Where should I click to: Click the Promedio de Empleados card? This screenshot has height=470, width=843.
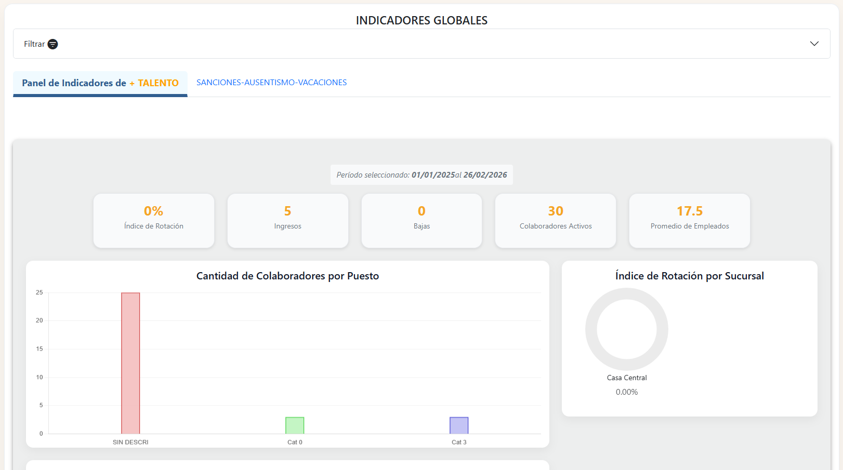(x=689, y=220)
